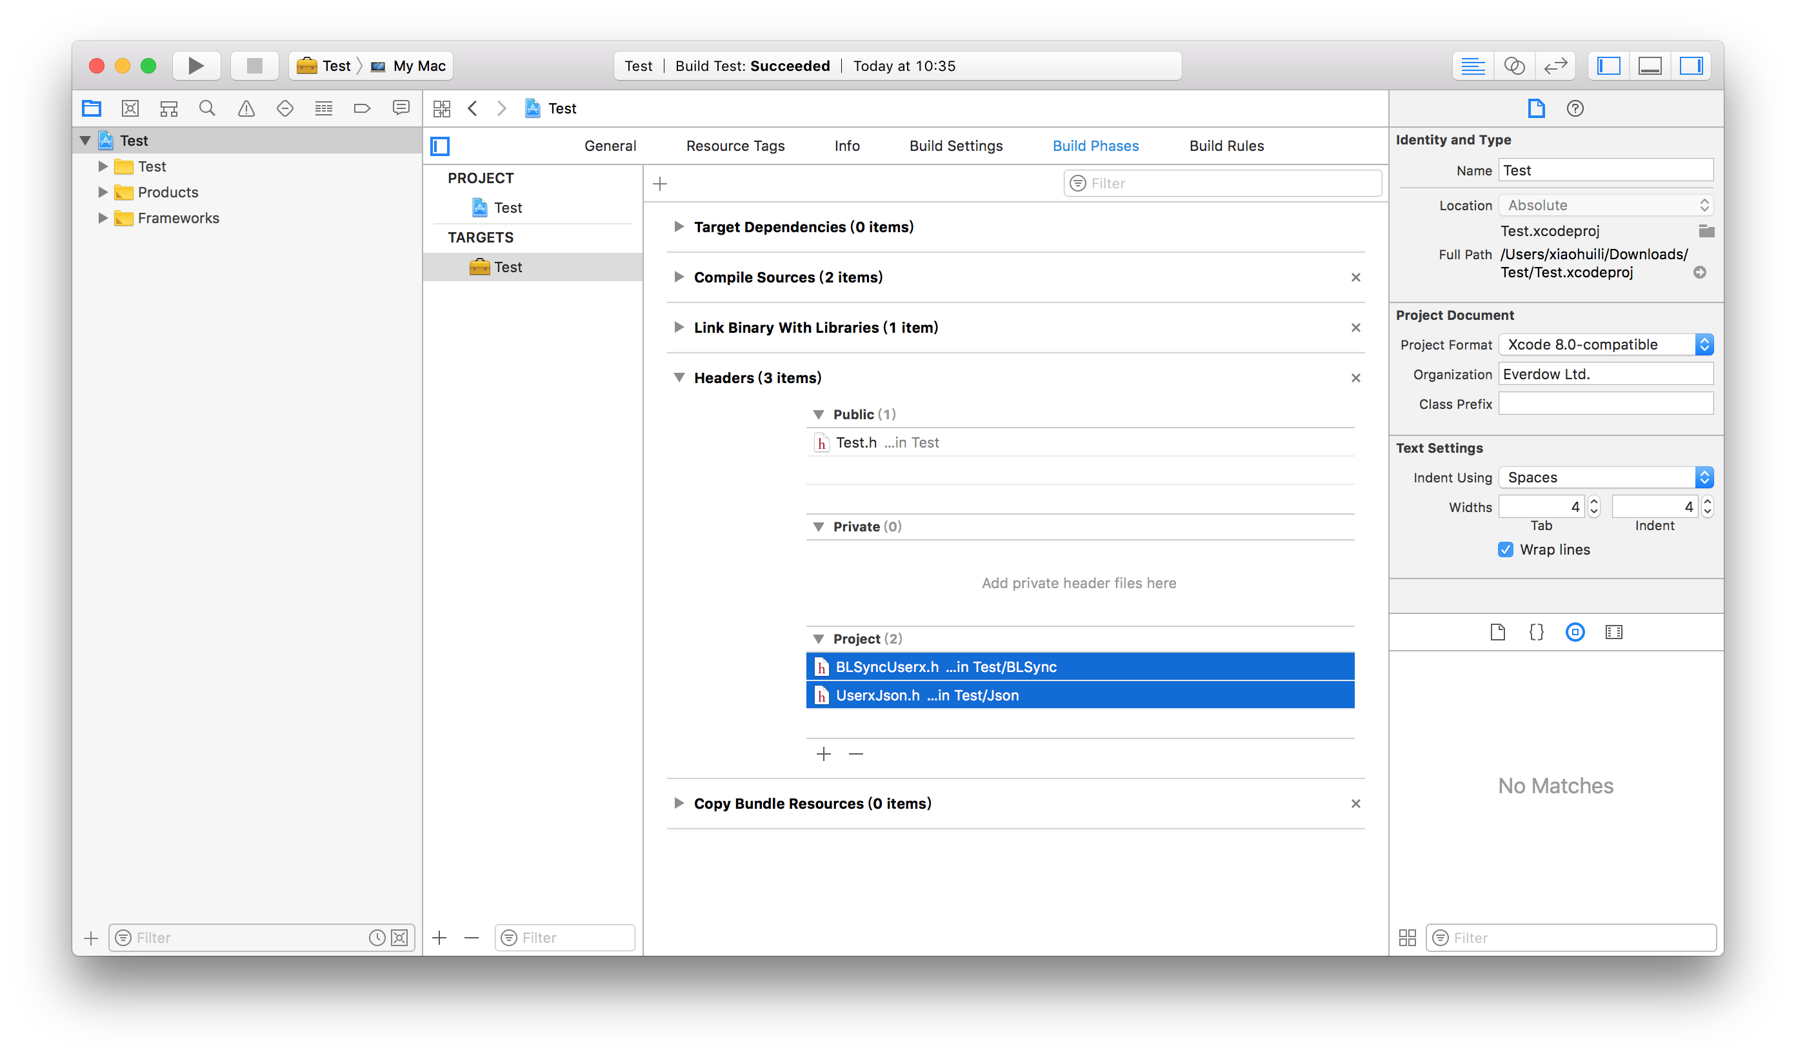Uncheck the Wrap lines checkbox

pos(1506,549)
